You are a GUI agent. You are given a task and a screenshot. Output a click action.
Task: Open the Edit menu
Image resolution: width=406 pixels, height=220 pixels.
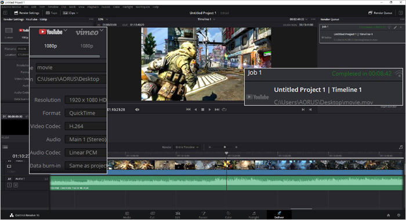pyautogui.click(x=34, y=7)
